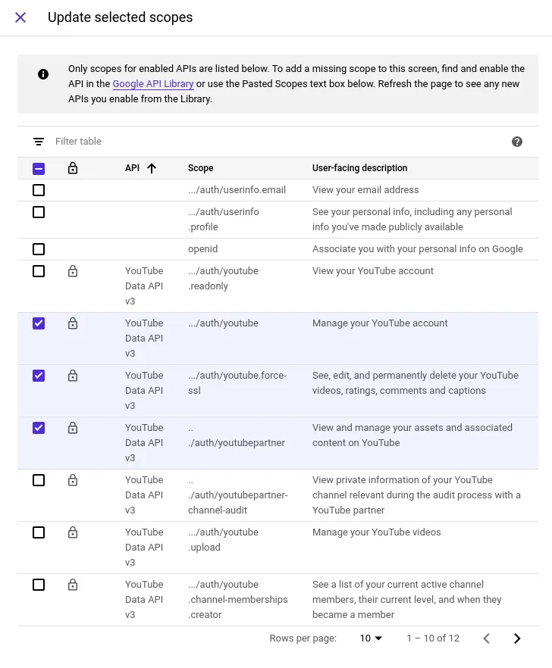Open the Rows per page dropdown
The width and height of the screenshot is (552, 668).
click(371, 638)
